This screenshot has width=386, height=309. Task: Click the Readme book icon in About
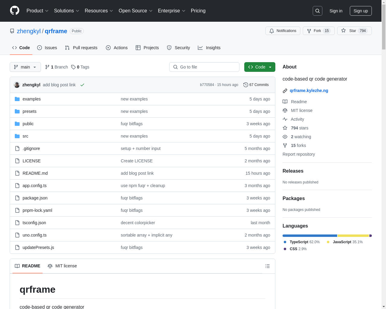tap(285, 102)
